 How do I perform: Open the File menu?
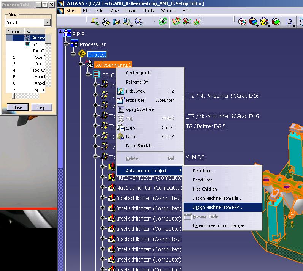tap(86, 11)
